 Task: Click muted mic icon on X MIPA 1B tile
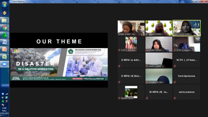point(119,82)
